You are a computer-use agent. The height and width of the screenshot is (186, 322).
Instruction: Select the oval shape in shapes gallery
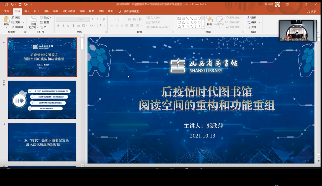point(199,18)
